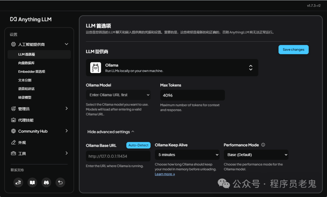Open the Ollama Model dropdown
Image resolution: width=327 pixels, height=197 pixels.
118,95
